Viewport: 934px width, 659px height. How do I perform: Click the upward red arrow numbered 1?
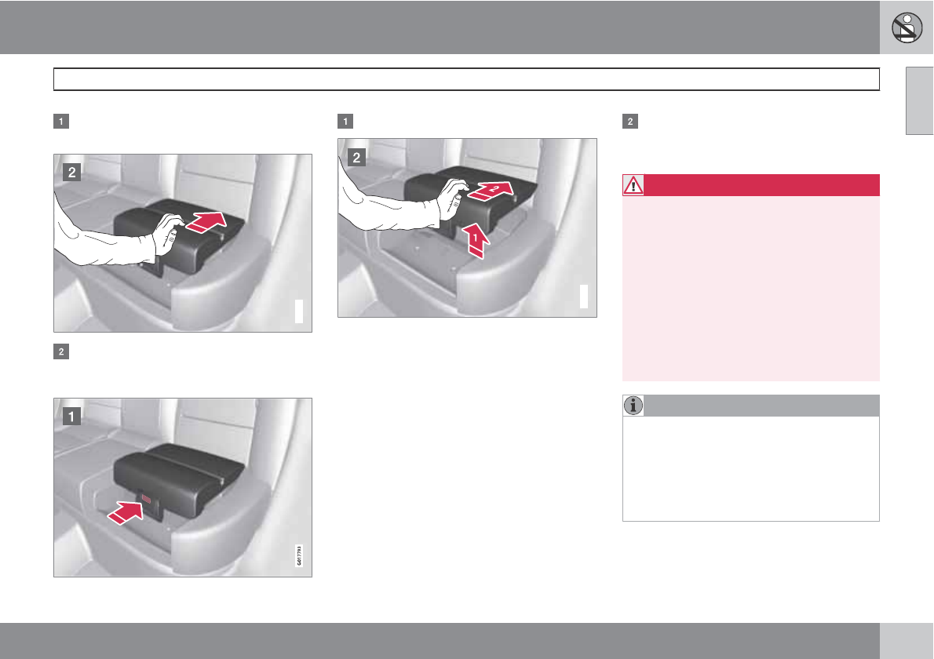[476, 239]
